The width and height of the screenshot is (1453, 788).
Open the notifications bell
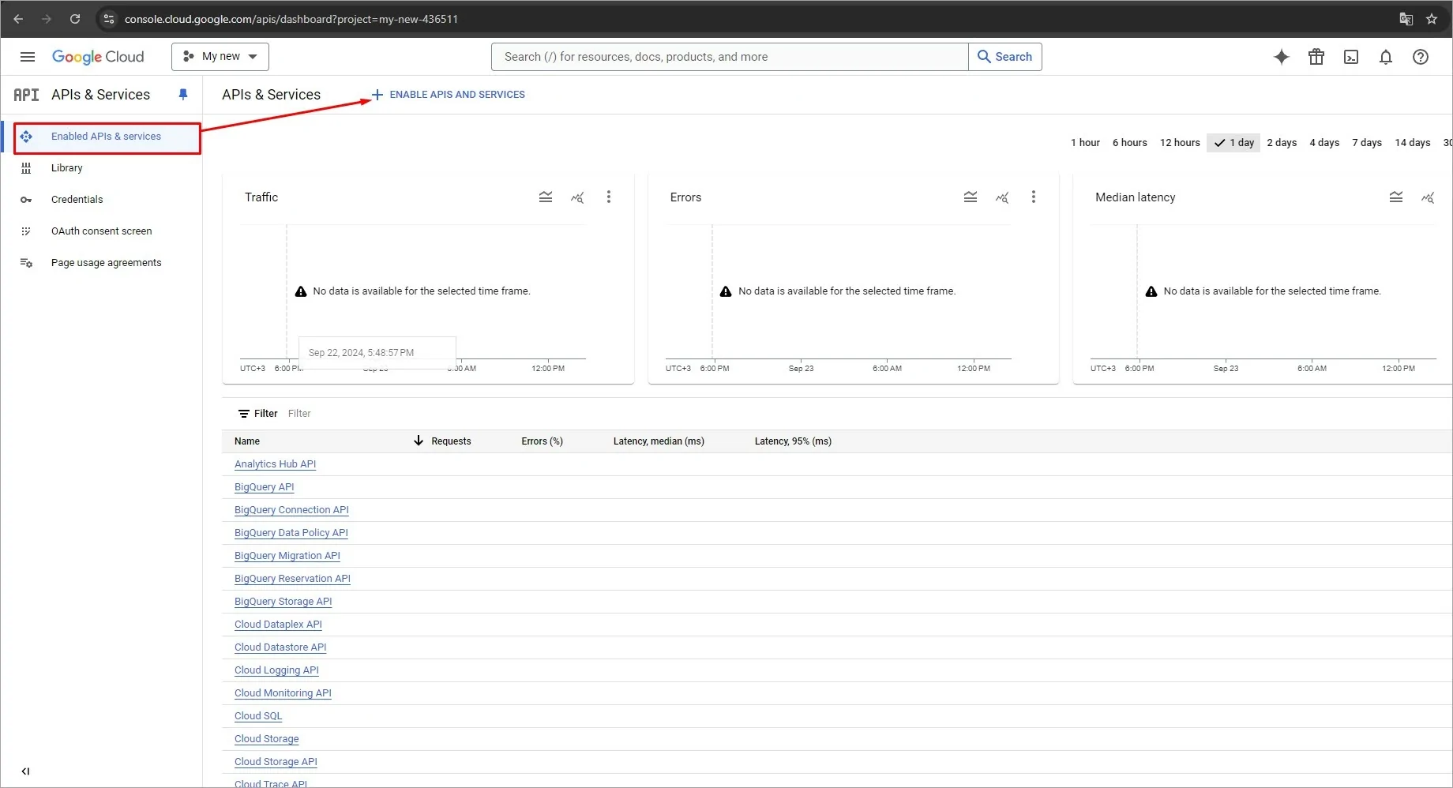point(1386,56)
